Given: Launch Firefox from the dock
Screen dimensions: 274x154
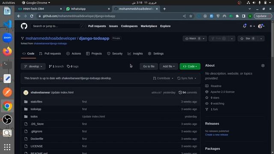Looking at the screenshot, I should point(7,51).
